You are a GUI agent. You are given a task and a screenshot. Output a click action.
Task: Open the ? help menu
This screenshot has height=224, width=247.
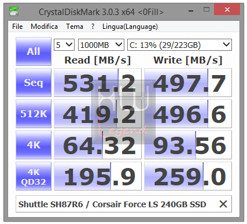click(93, 27)
